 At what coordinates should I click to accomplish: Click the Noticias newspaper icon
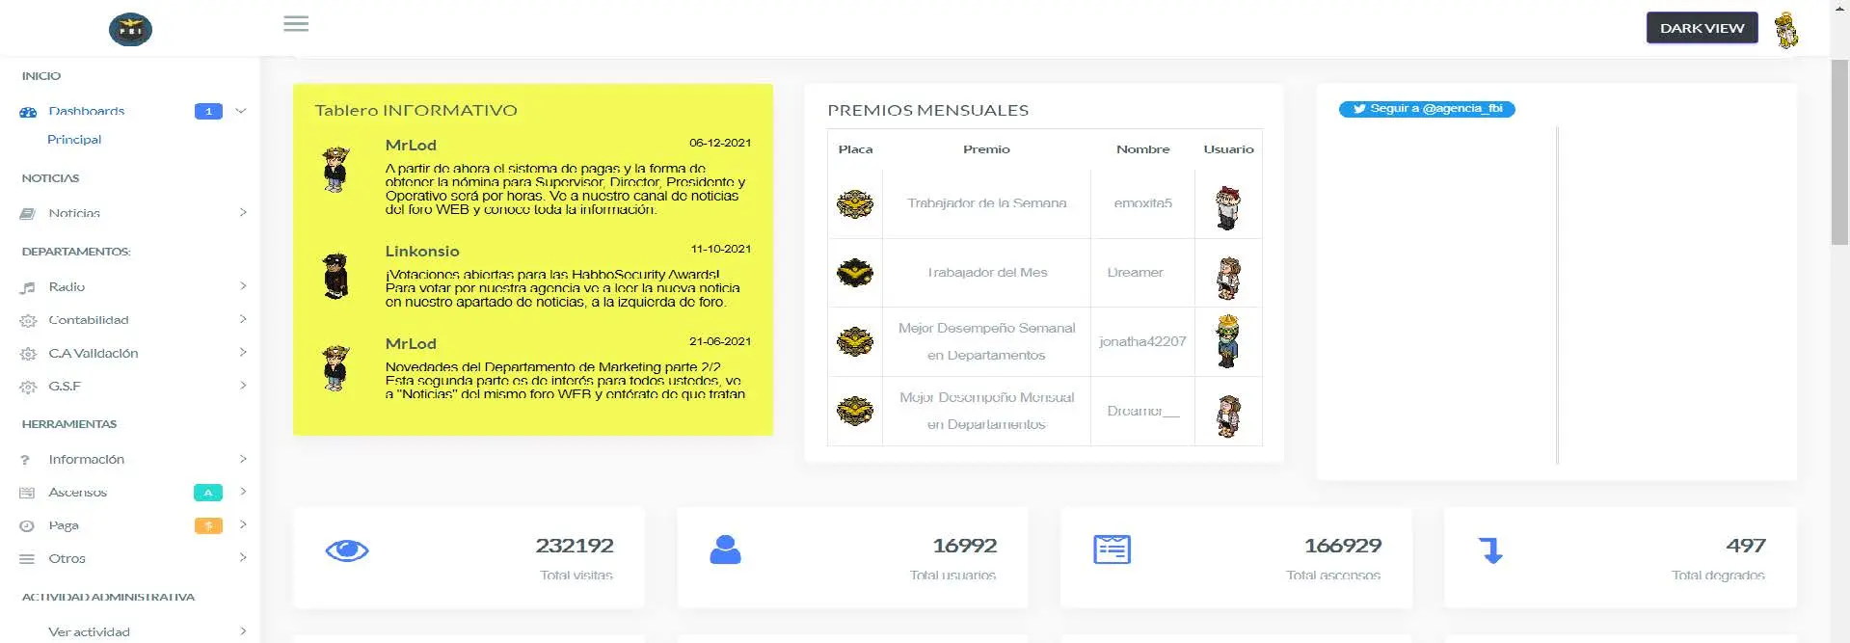pos(28,214)
